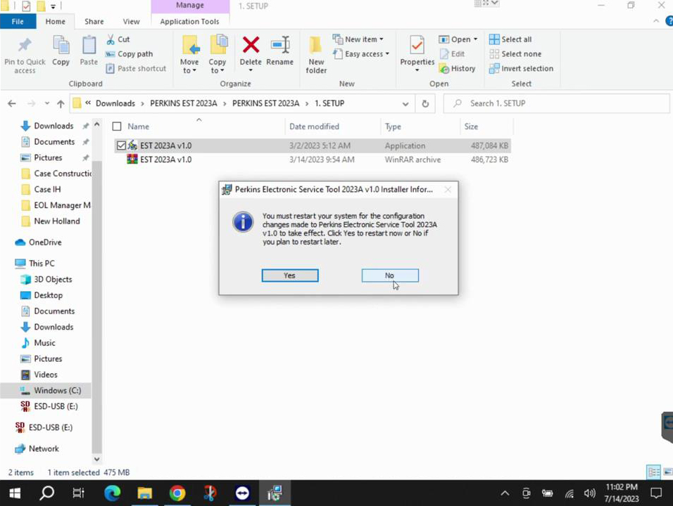Click Select none in ribbon
The image size is (673, 506).
tap(515, 54)
